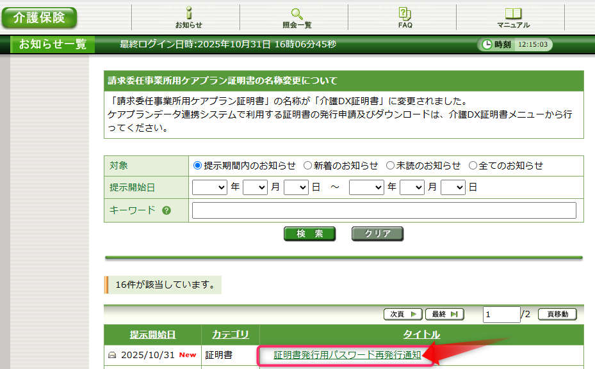595x369 pixels.
Task: Expand the end year dropdown
Action: point(366,187)
